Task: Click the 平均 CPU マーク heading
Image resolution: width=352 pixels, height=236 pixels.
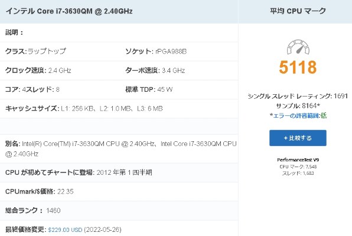Action: (x=298, y=11)
